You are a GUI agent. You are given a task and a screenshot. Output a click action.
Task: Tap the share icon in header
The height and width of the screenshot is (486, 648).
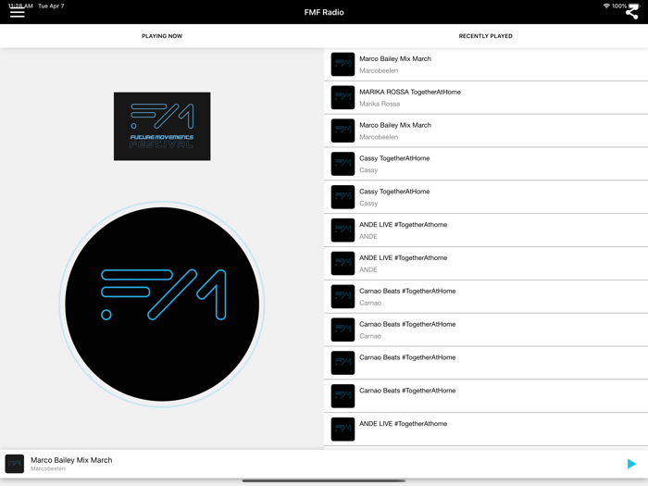[631, 13]
